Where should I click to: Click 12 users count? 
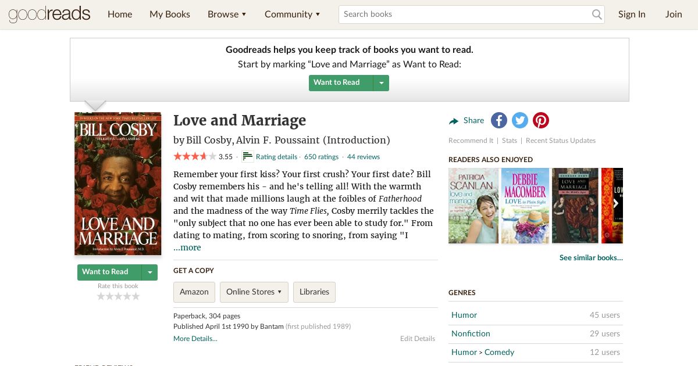click(x=605, y=352)
